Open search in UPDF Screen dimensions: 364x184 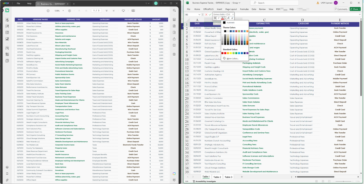(x=174, y=10)
